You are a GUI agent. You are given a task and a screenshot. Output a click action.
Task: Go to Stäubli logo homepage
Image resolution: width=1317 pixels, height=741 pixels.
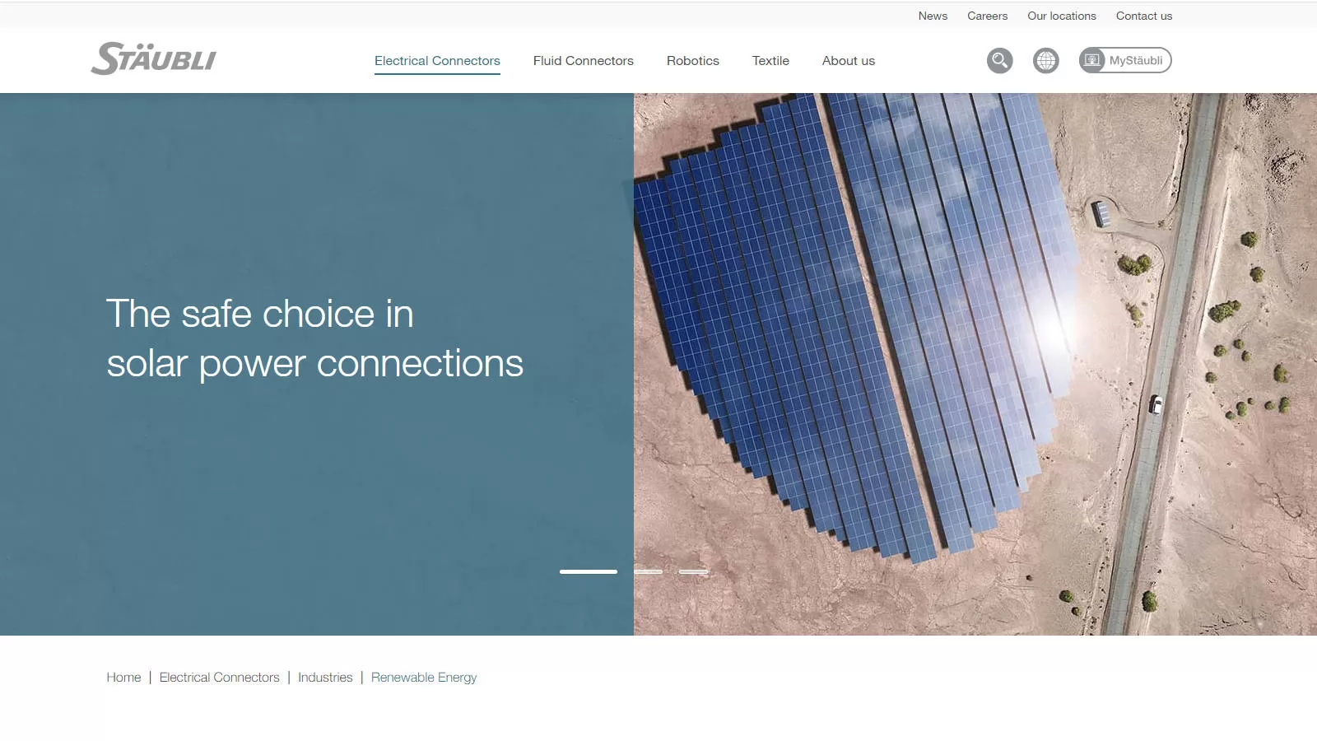(153, 58)
